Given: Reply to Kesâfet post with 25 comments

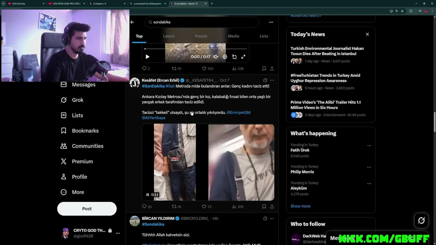Looking at the screenshot, I should (147, 207).
